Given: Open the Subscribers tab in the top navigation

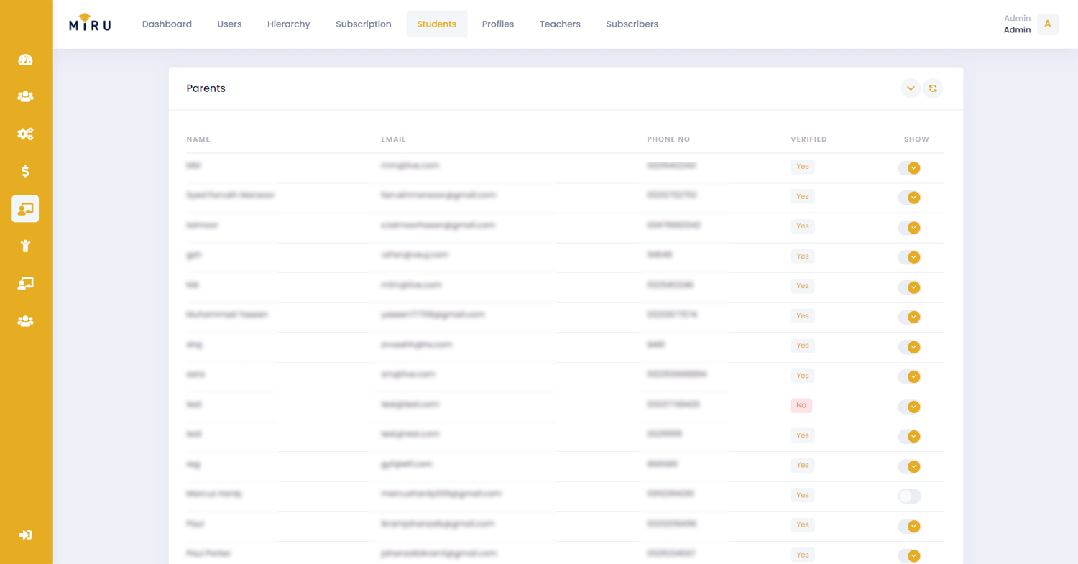Looking at the screenshot, I should click(x=632, y=24).
